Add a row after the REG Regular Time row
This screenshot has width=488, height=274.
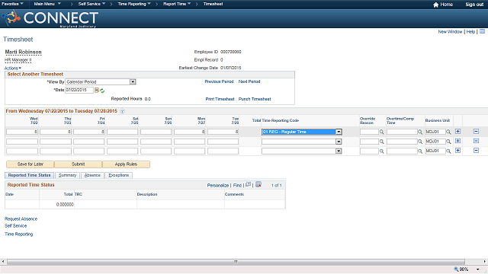click(457, 132)
